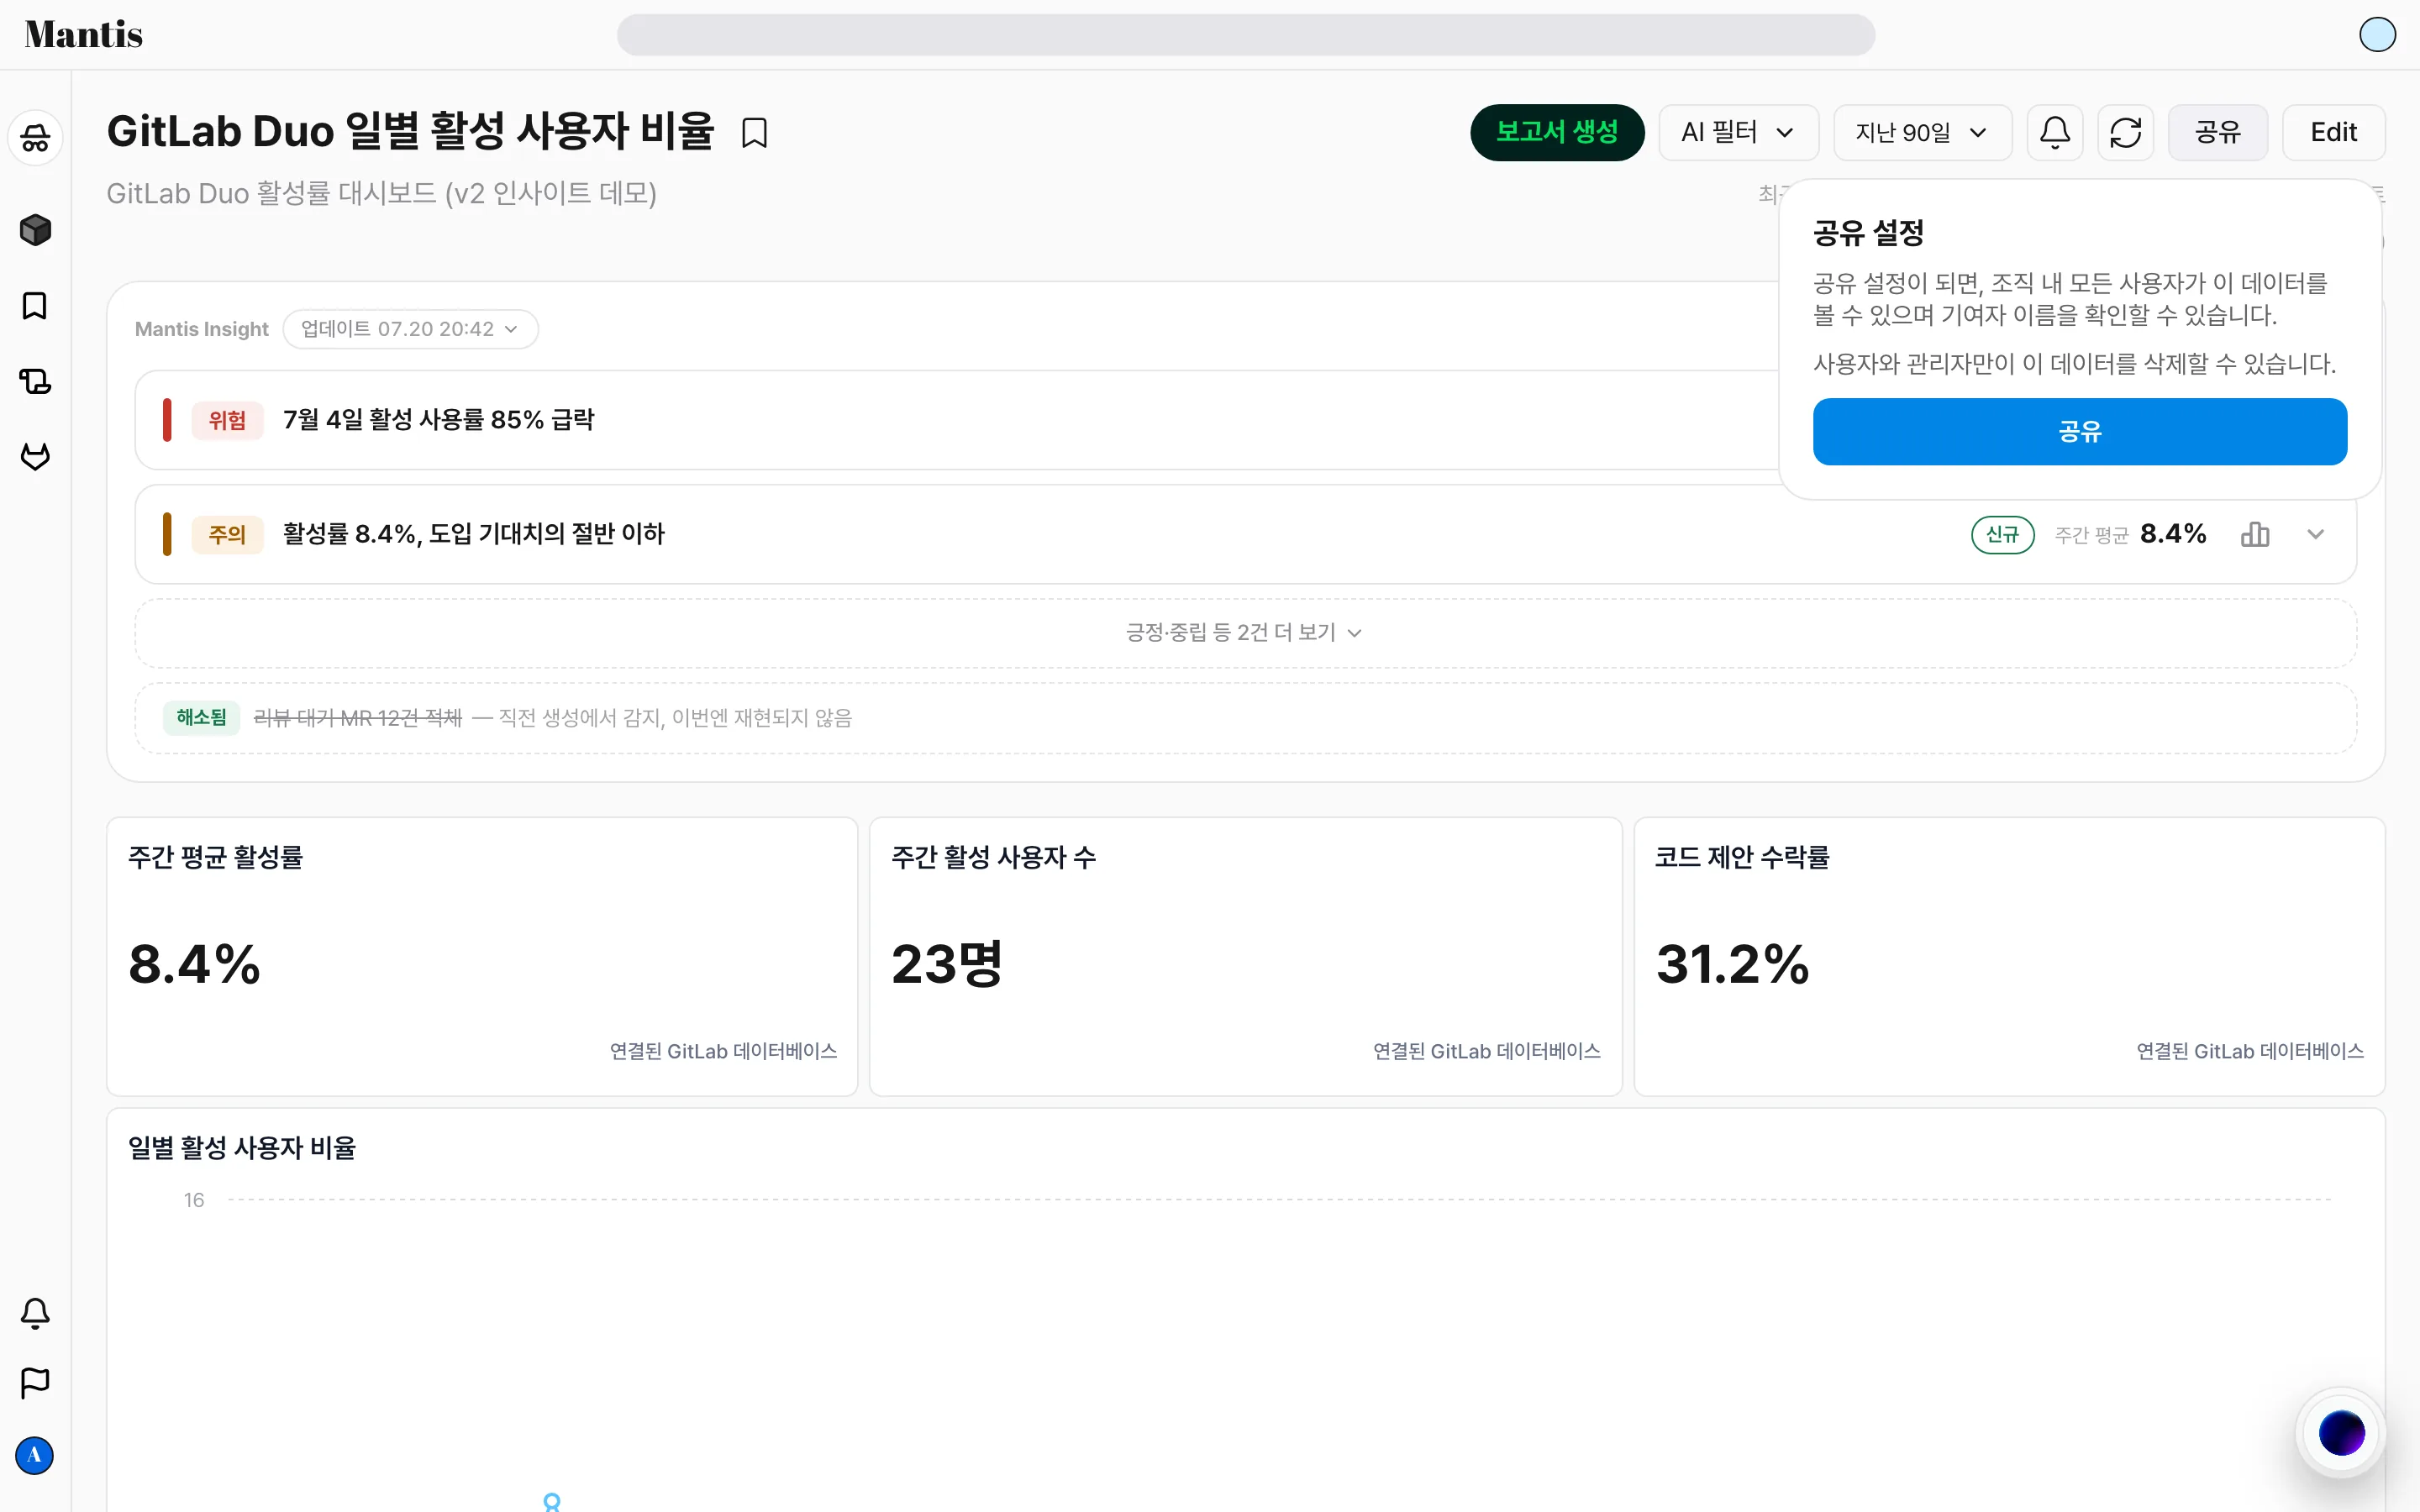Click the Mantis Insight label
The width and height of the screenshot is (2420, 1512).
click(202, 329)
